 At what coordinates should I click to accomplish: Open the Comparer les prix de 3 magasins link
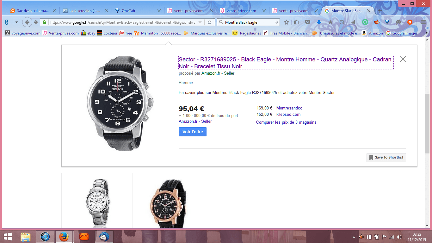pos(286,122)
